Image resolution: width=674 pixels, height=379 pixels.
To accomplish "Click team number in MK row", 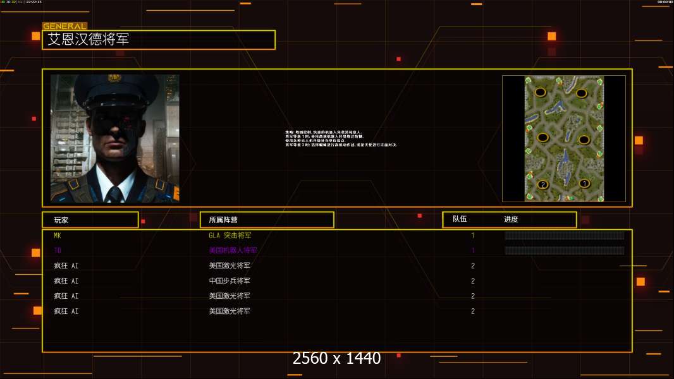I will click(x=473, y=235).
